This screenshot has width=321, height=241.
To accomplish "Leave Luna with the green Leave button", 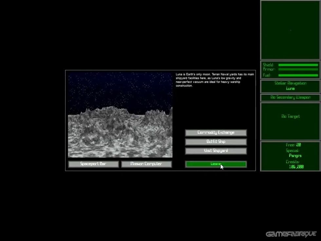I will 216,164.
